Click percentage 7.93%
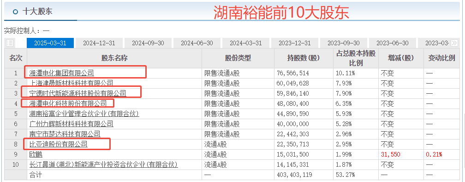The width and height of the screenshot is (465, 182). tap(344, 83)
